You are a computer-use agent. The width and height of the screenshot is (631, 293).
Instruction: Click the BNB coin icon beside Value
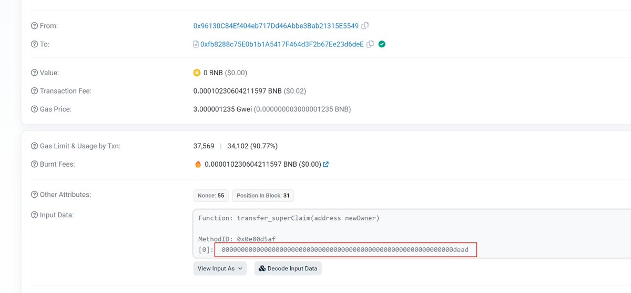pos(197,73)
